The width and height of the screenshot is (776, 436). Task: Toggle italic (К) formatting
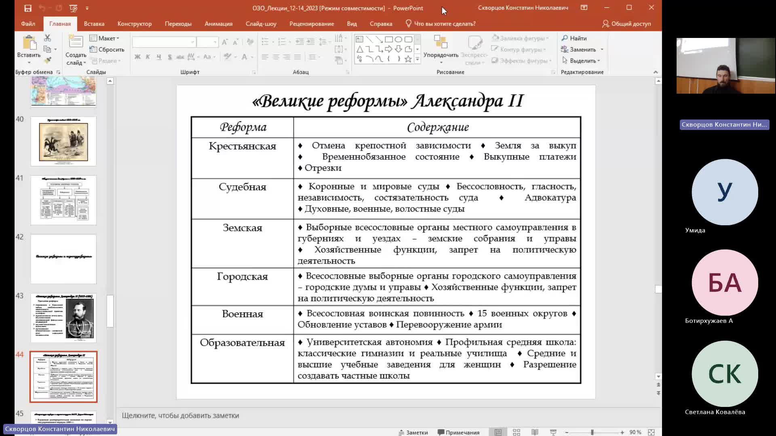click(x=148, y=57)
